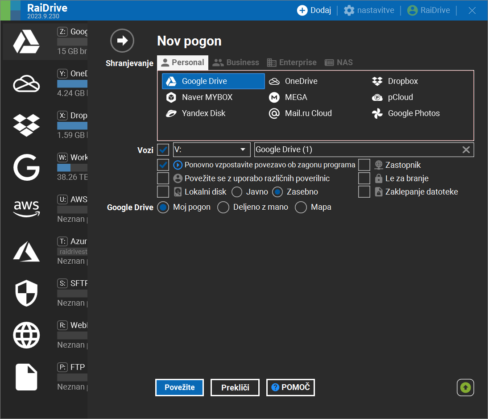Select Mail.ru Cloud storage
This screenshot has width=488, height=419.
click(316, 113)
